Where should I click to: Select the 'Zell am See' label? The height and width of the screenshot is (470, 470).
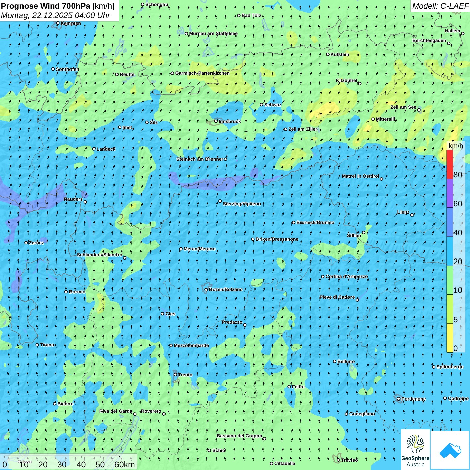[x=403, y=107]
